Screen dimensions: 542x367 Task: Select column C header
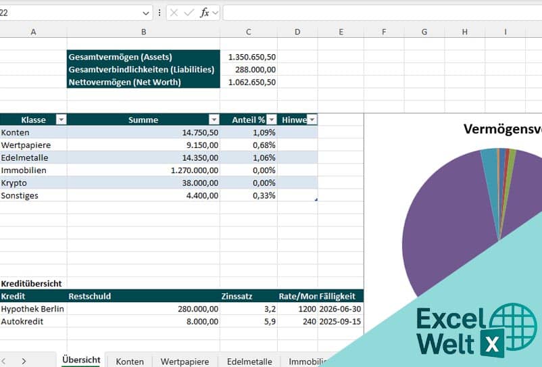pos(248,32)
